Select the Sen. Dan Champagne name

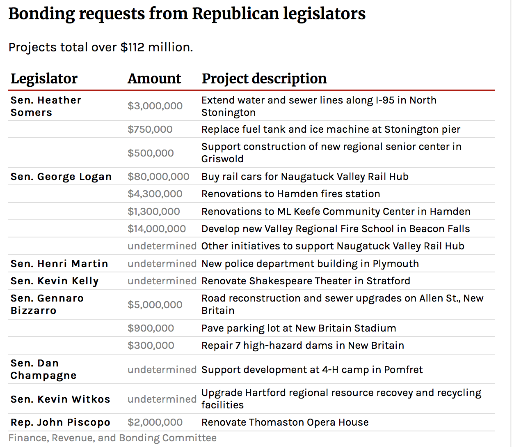[x=43, y=369]
